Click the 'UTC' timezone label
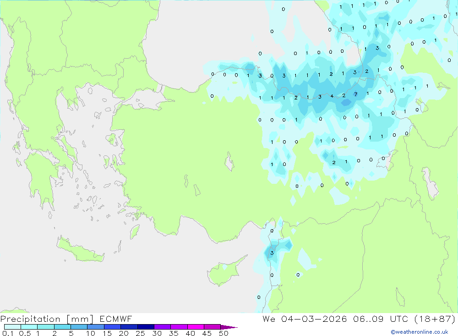 [399, 319]
